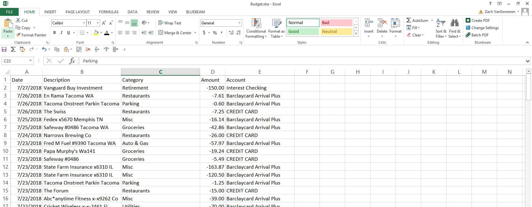Open Find & Select menu

455,28
